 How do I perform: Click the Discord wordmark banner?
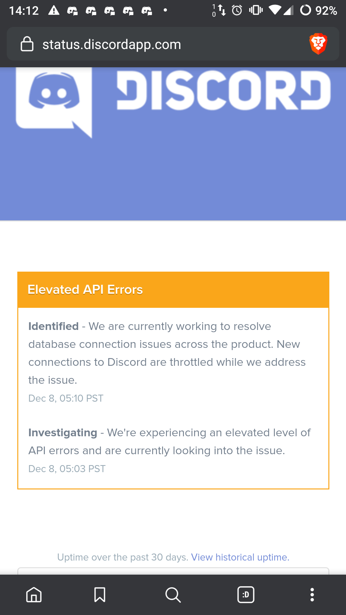click(223, 90)
